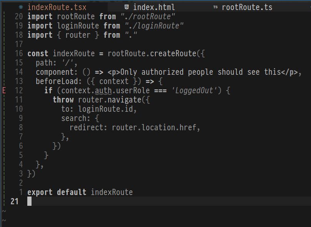Click 'createRoute' in the const line

pyautogui.click(x=173, y=54)
